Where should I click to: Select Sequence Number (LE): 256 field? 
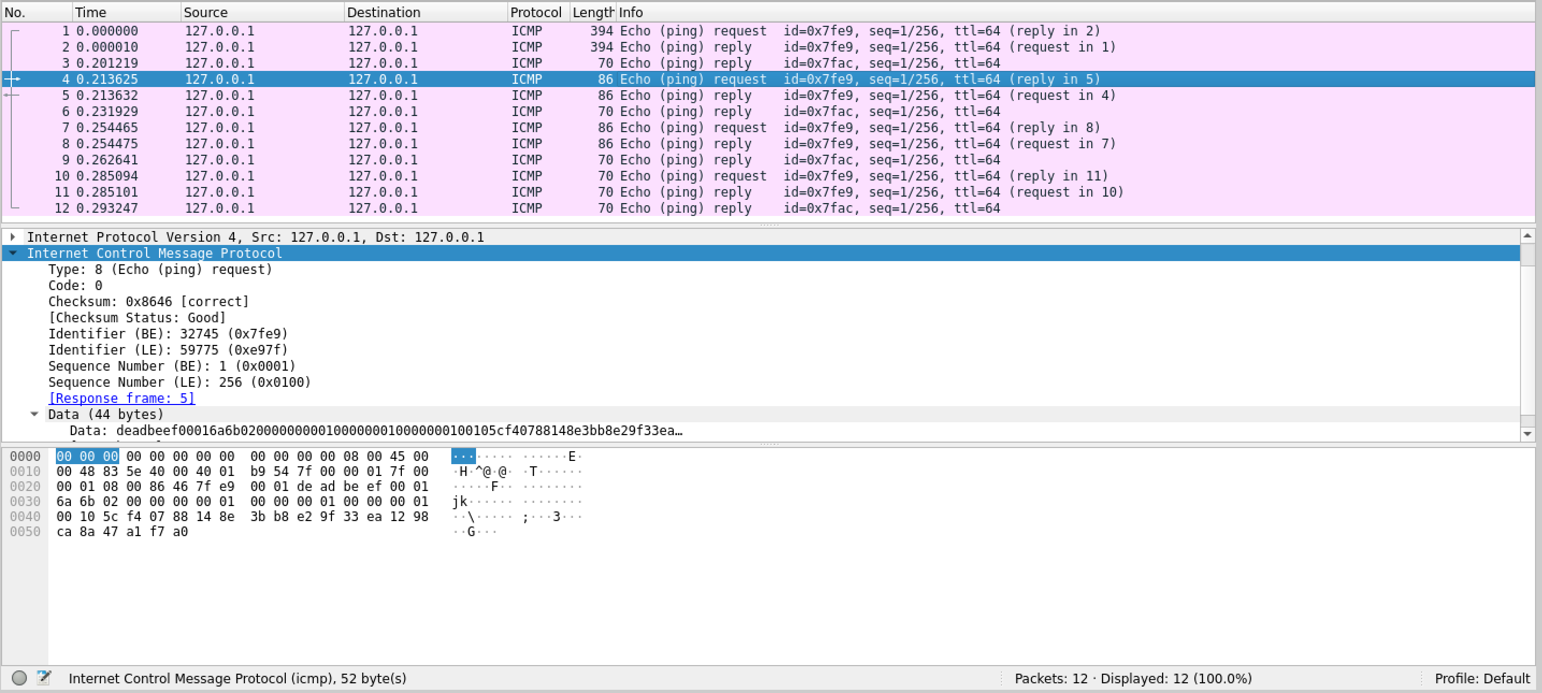point(179,382)
